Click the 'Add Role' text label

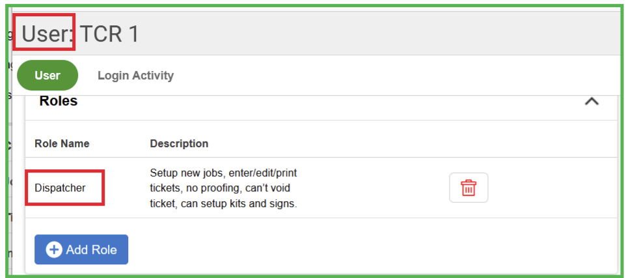[91, 250]
